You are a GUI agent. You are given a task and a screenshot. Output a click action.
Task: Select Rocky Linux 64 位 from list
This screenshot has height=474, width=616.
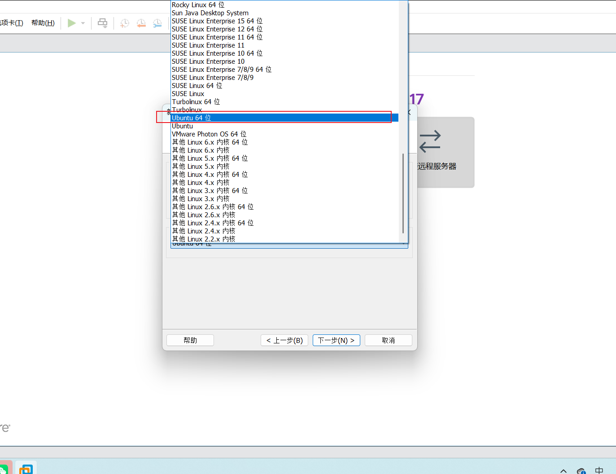point(284,5)
